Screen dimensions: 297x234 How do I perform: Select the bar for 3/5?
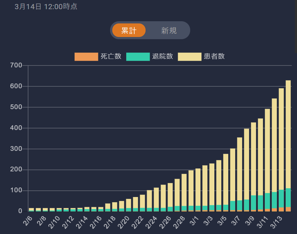pos(226,183)
